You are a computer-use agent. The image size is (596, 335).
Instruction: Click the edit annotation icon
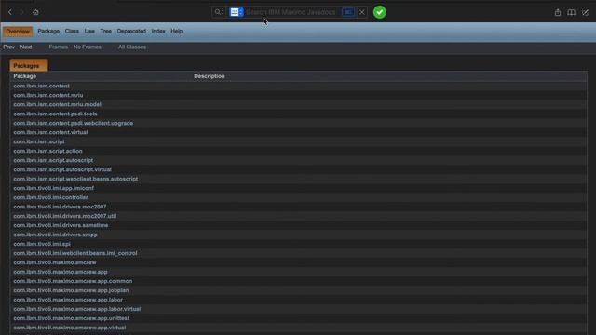[x=586, y=12]
